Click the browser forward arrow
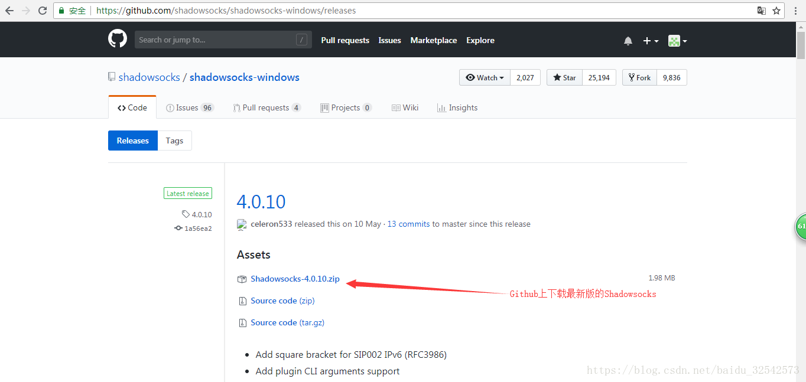 point(26,11)
